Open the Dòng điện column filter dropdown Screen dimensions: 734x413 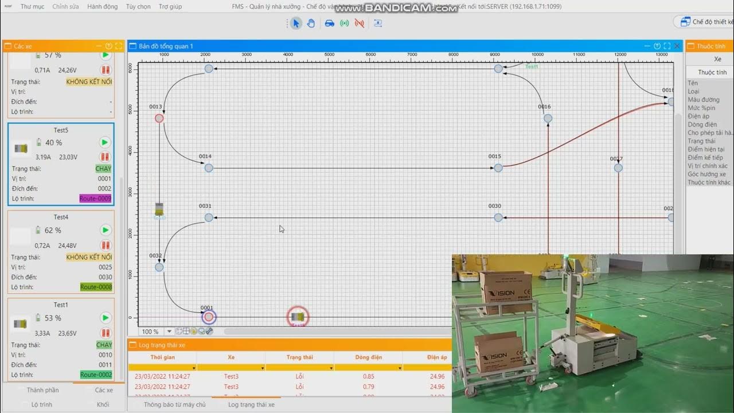point(400,368)
